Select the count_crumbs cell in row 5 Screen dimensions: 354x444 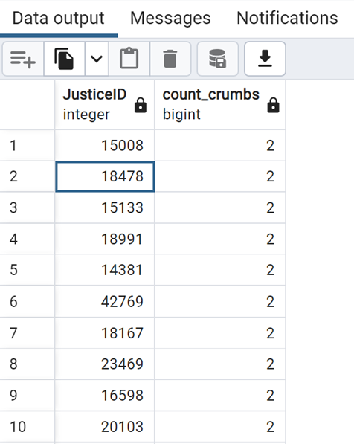(x=220, y=270)
